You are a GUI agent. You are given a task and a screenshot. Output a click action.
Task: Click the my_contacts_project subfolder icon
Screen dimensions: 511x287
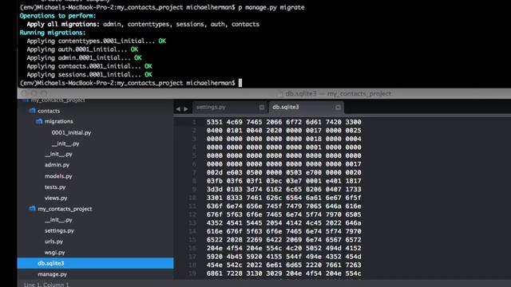32,209
